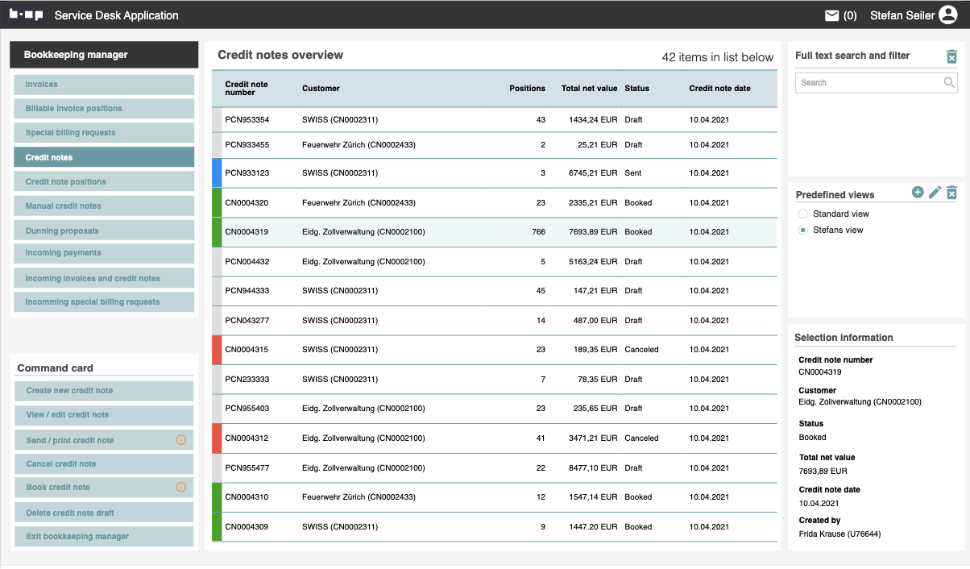The image size is (970, 569).
Task: Select the Stefans view radio button
Action: [x=802, y=231]
